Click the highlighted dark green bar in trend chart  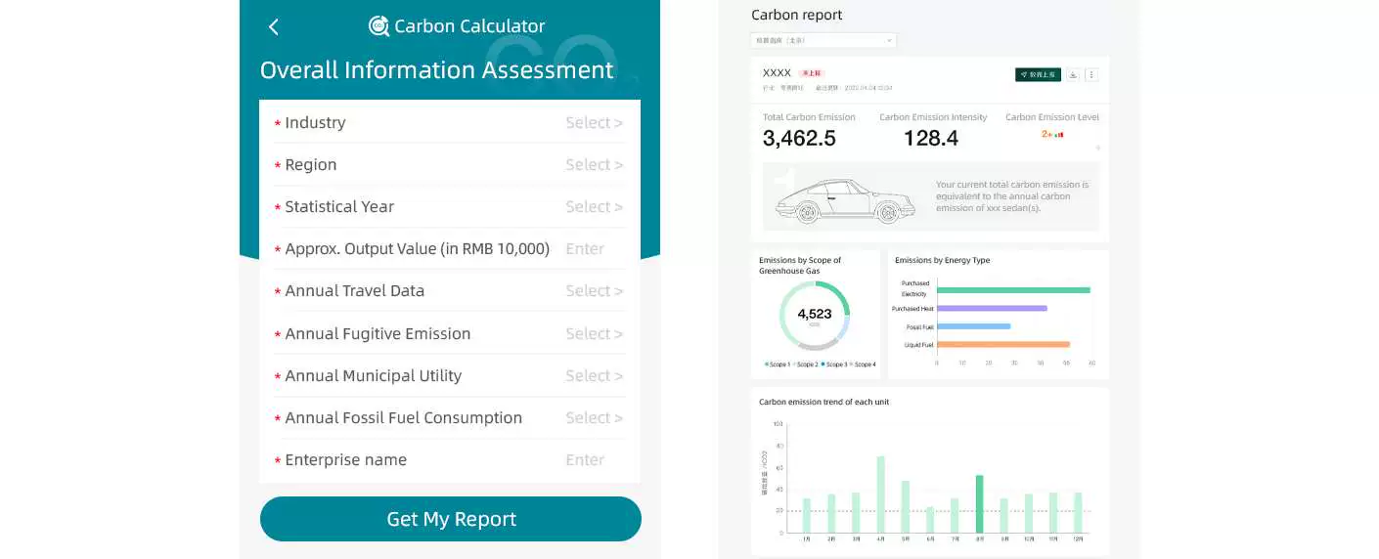coord(979,504)
